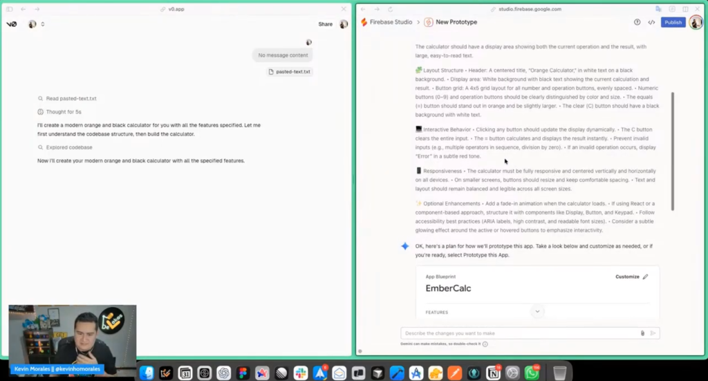Expand the 'Thought for 5s' step
The height and width of the screenshot is (381, 708).
(x=64, y=112)
